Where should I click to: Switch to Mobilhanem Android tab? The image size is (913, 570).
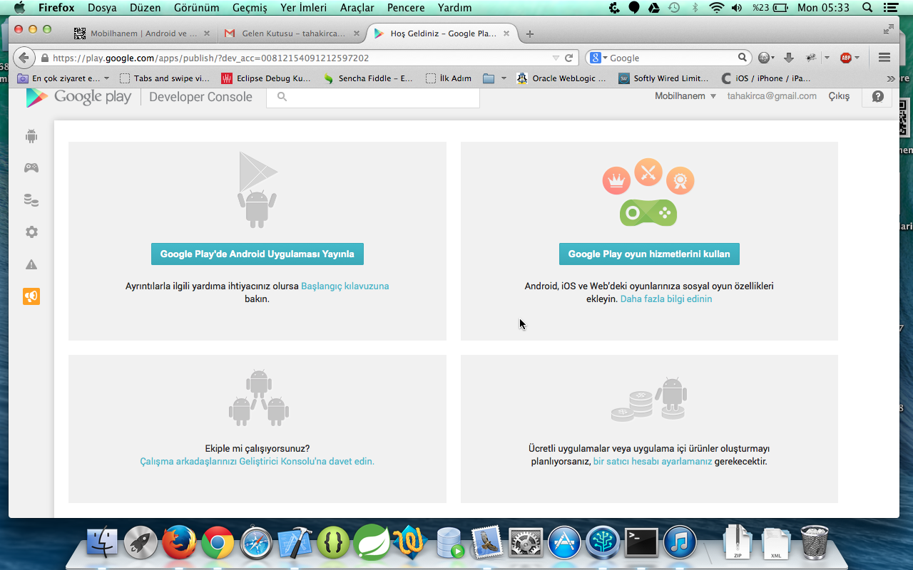(143, 33)
